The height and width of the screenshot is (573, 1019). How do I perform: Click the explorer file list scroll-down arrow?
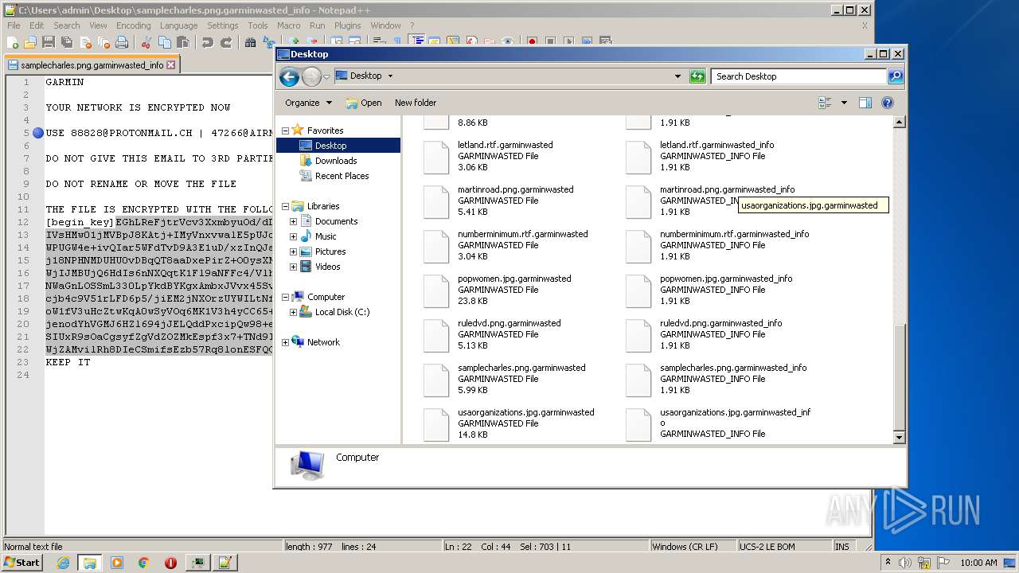(900, 437)
